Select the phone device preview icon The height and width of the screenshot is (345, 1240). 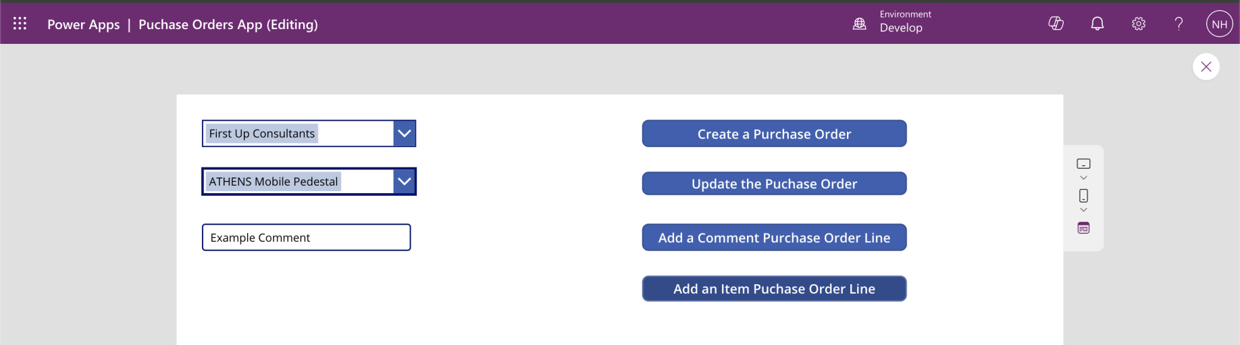coord(1083,196)
